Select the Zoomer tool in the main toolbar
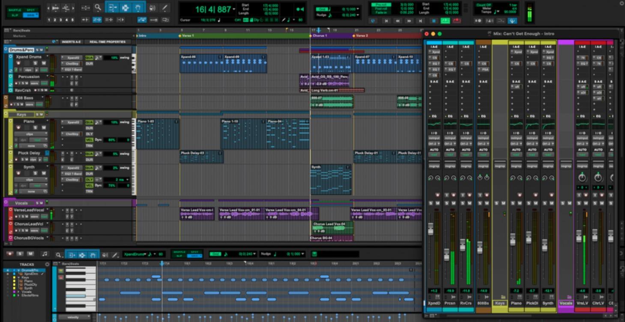Screen dimensions: 625x322 pyautogui.click(x=98, y=8)
